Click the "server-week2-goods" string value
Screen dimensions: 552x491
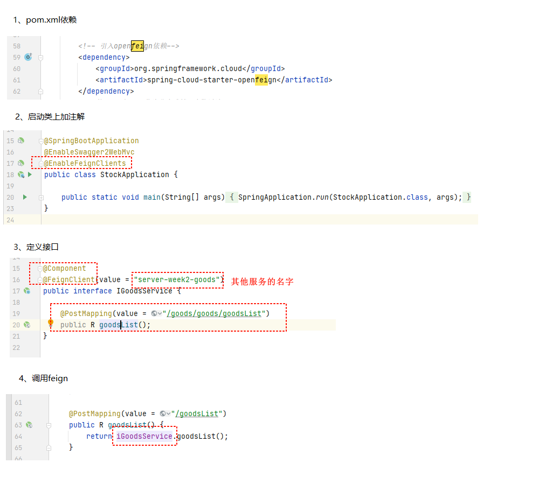click(177, 279)
